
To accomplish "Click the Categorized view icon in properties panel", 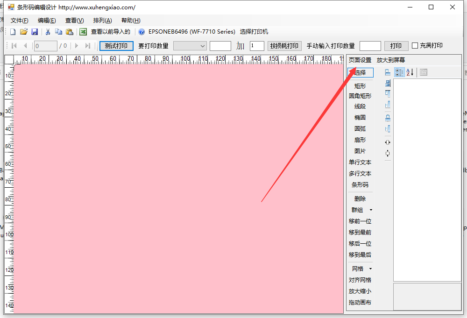I will 399,72.
